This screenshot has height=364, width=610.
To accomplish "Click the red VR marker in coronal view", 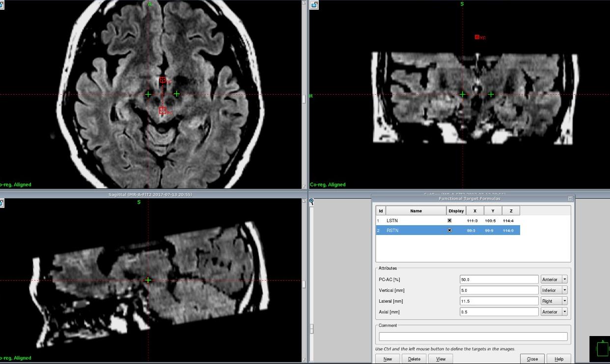I will [x=477, y=37].
